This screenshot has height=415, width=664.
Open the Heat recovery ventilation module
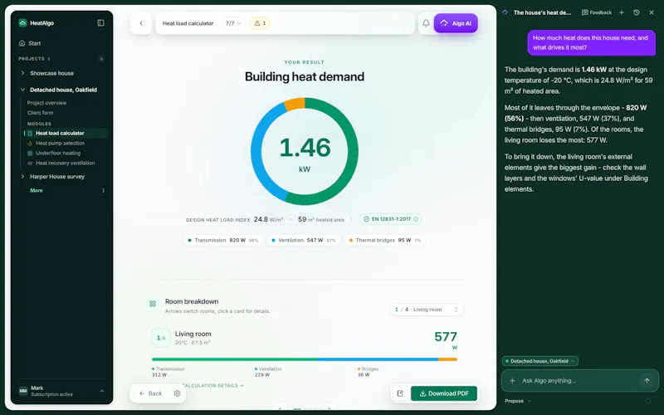[65, 163]
